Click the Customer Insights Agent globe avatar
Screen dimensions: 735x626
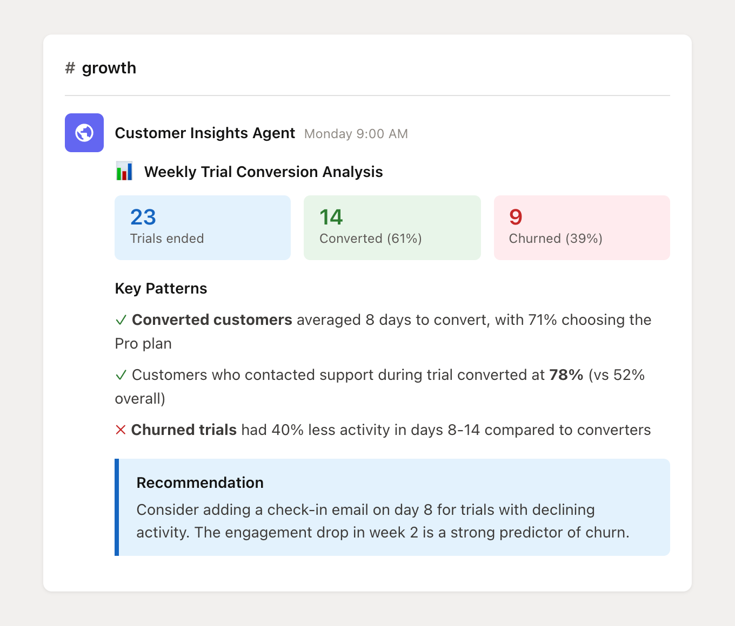point(84,133)
